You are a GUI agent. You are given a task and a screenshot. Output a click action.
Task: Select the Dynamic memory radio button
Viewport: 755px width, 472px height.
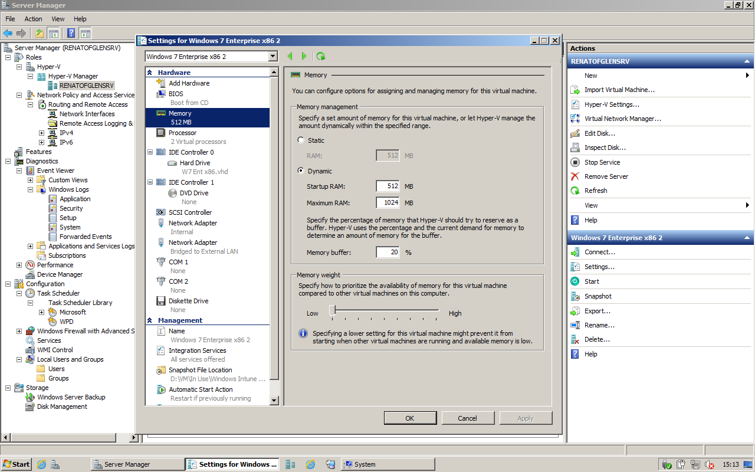(301, 171)
